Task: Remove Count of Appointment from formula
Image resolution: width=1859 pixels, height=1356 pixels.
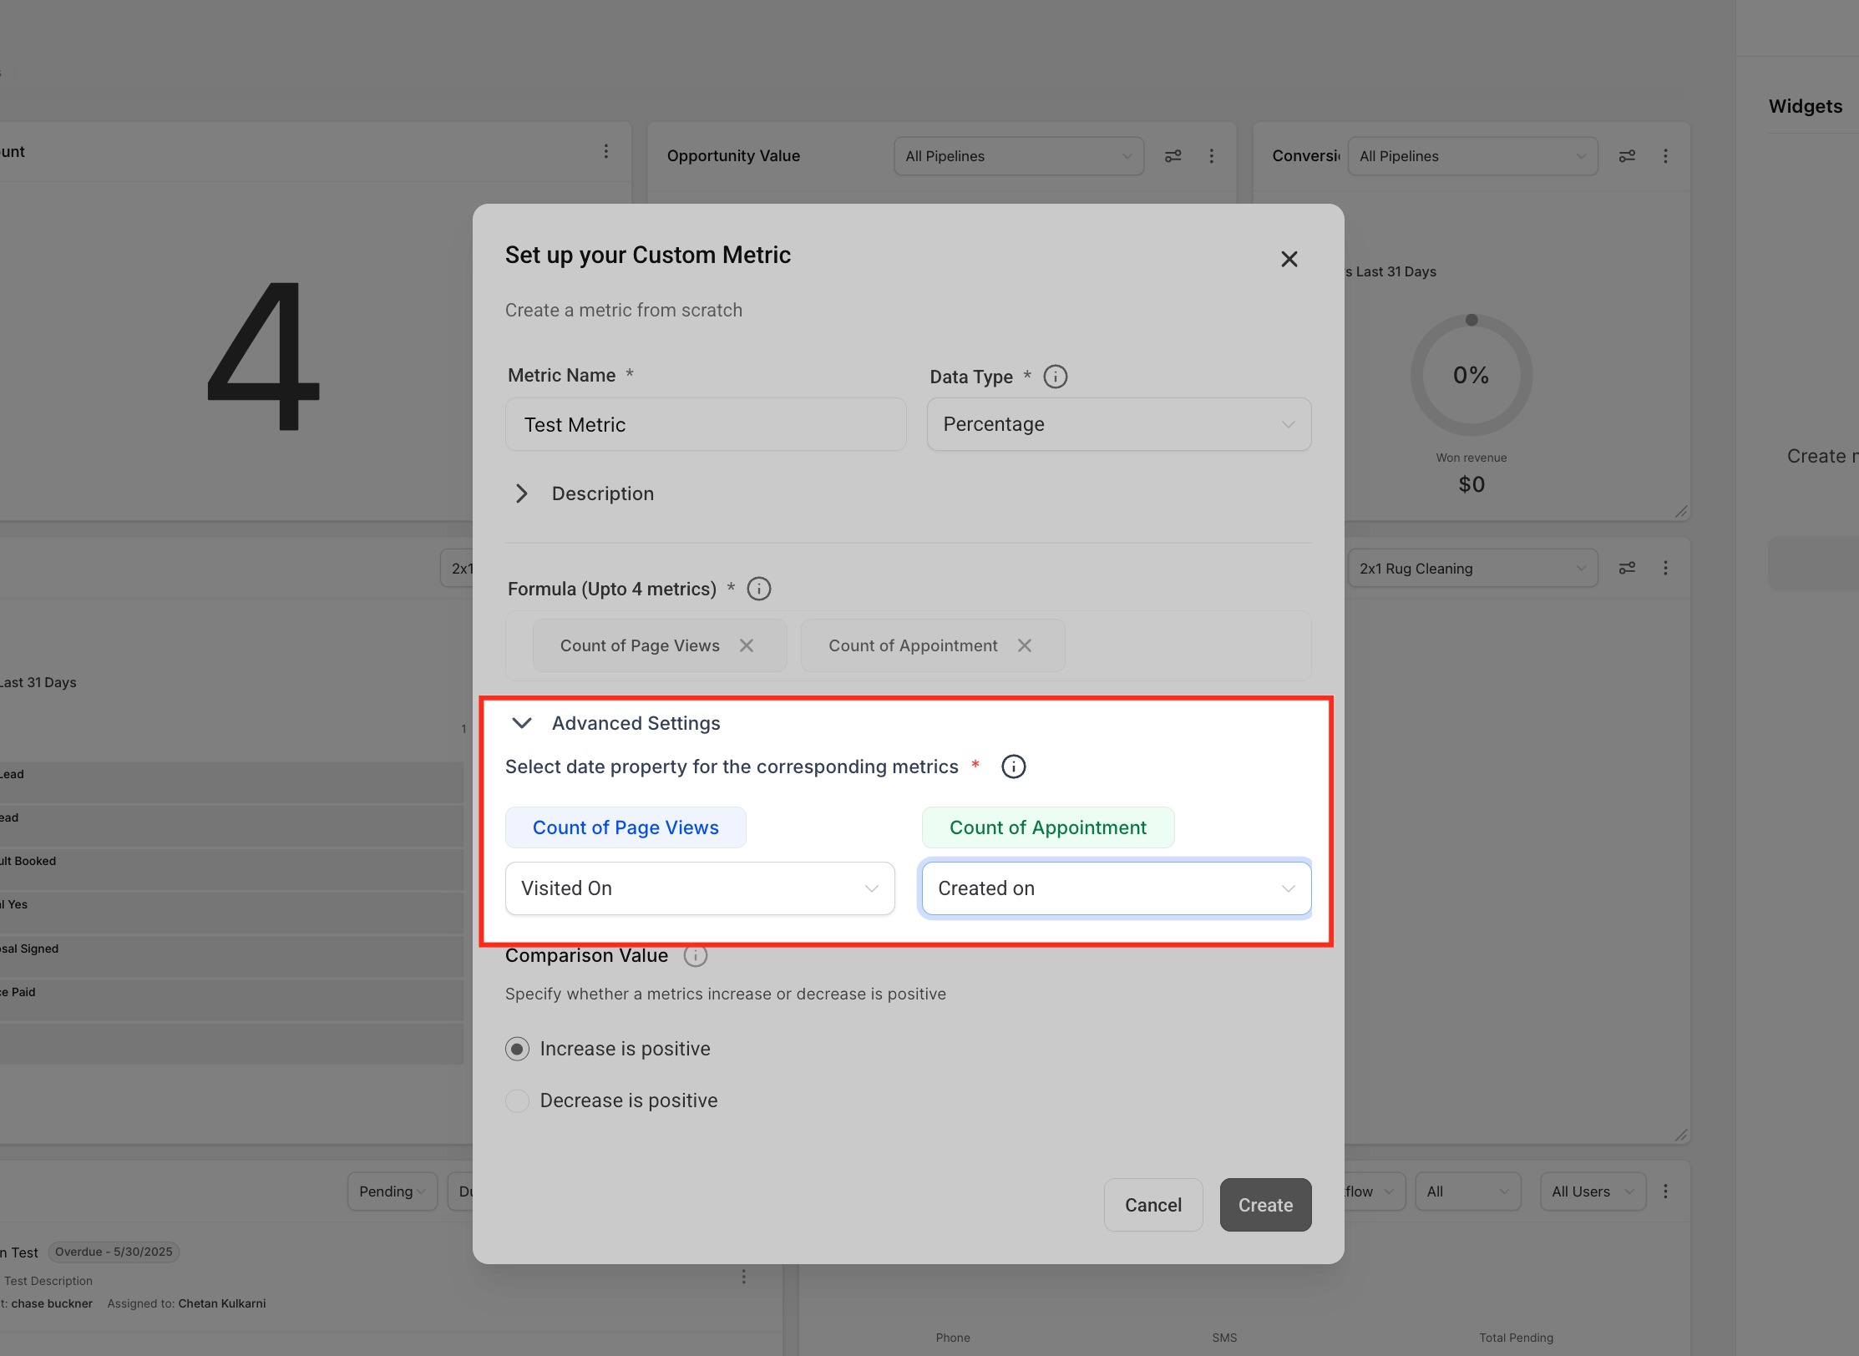Action: click(x=1025, y=645)
